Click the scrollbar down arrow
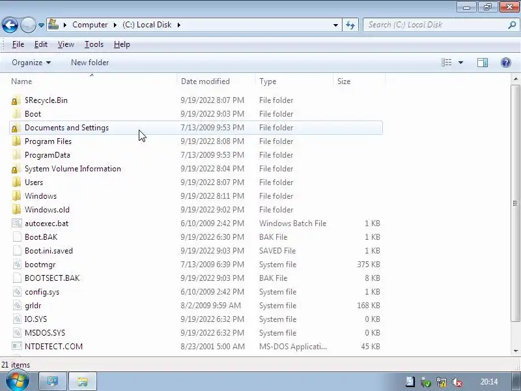The height and width of the screenshot is (391, 521). [515, 351]
